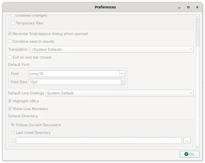Click the browse "..." directory button
Image resolution: width=205 pixels, height=163 pixels.
[187, 140]
